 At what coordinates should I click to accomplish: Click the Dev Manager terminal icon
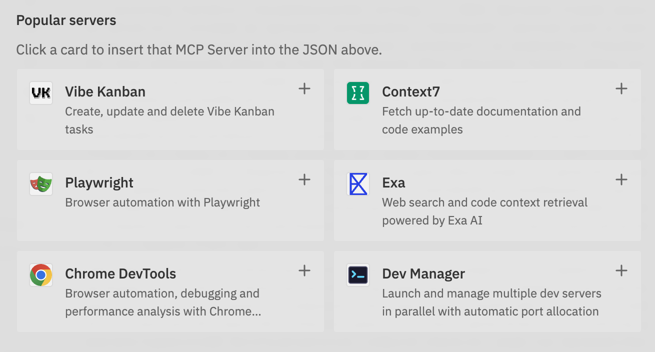click(x=357, y=275)
